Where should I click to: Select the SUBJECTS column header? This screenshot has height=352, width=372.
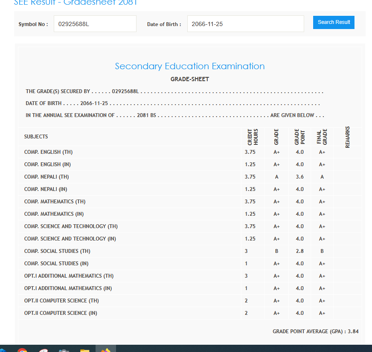[36, 137]
